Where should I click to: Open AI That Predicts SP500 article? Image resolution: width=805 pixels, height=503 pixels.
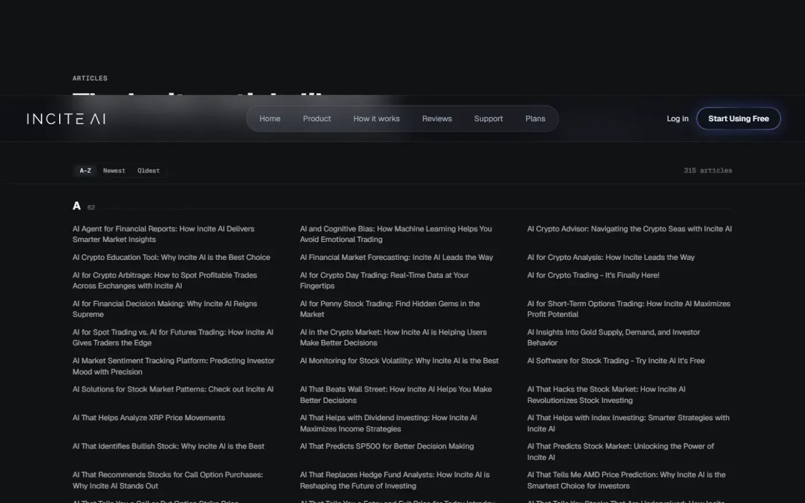pyautogui.click(x=386, y=446)
